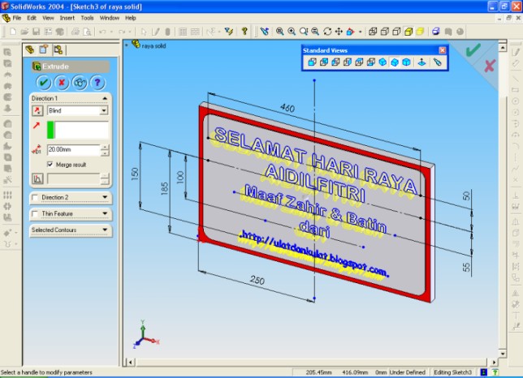Enable the Thin Feature checkbox

pos(35,213)
